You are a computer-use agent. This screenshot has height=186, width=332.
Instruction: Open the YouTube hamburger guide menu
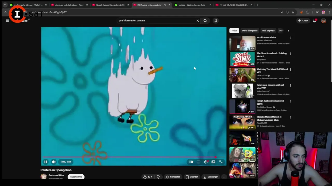point(7,21)
